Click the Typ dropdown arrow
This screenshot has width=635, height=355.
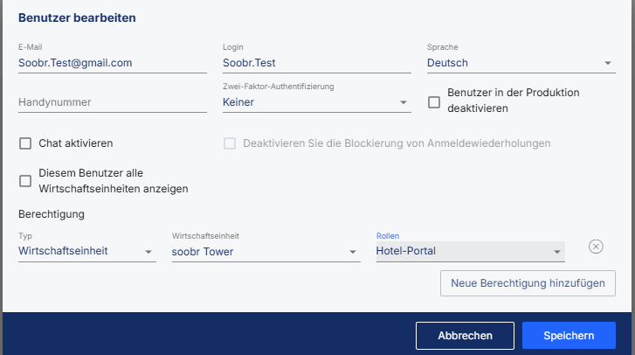pos(148,252)
